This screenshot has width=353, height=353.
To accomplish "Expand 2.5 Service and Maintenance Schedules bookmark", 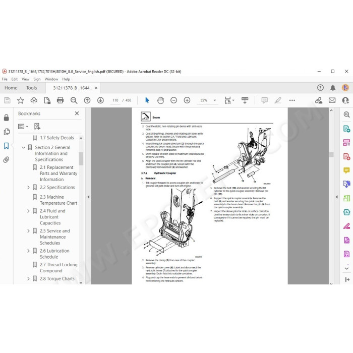I will click(x=28, y=231).
